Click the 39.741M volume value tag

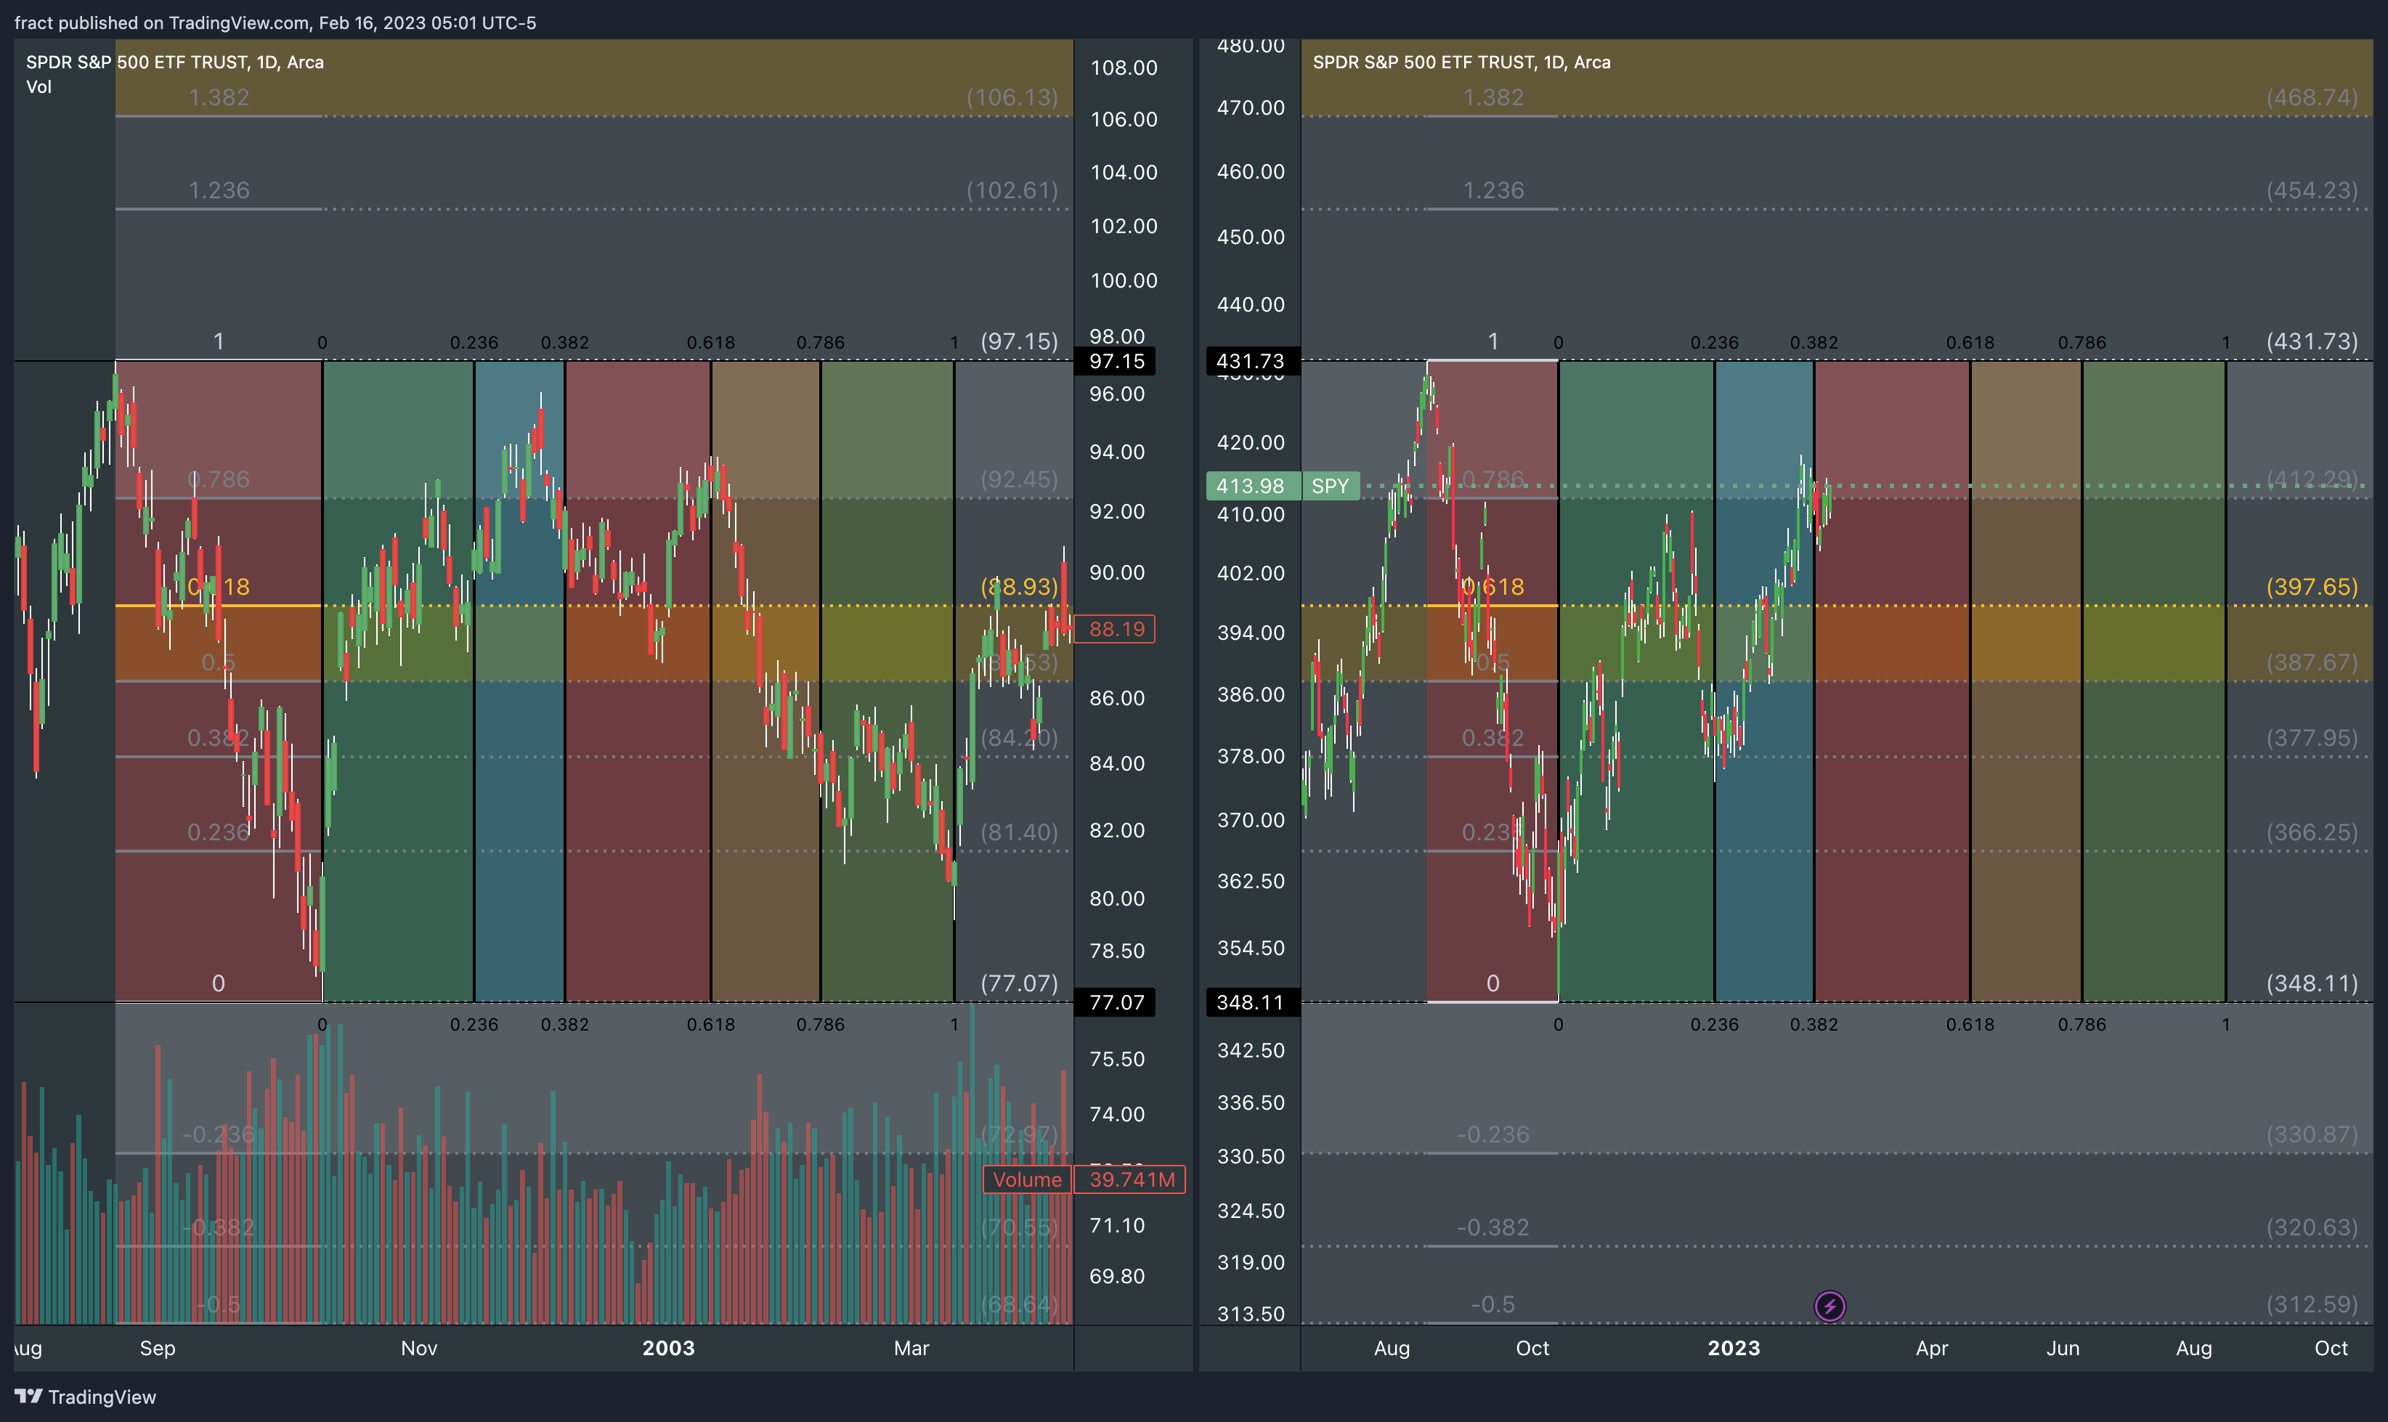[x=1131, y=1179]
